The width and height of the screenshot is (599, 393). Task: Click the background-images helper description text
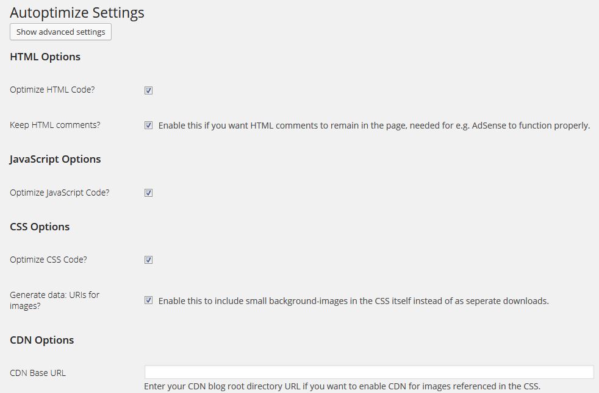(x=354, y=300)
